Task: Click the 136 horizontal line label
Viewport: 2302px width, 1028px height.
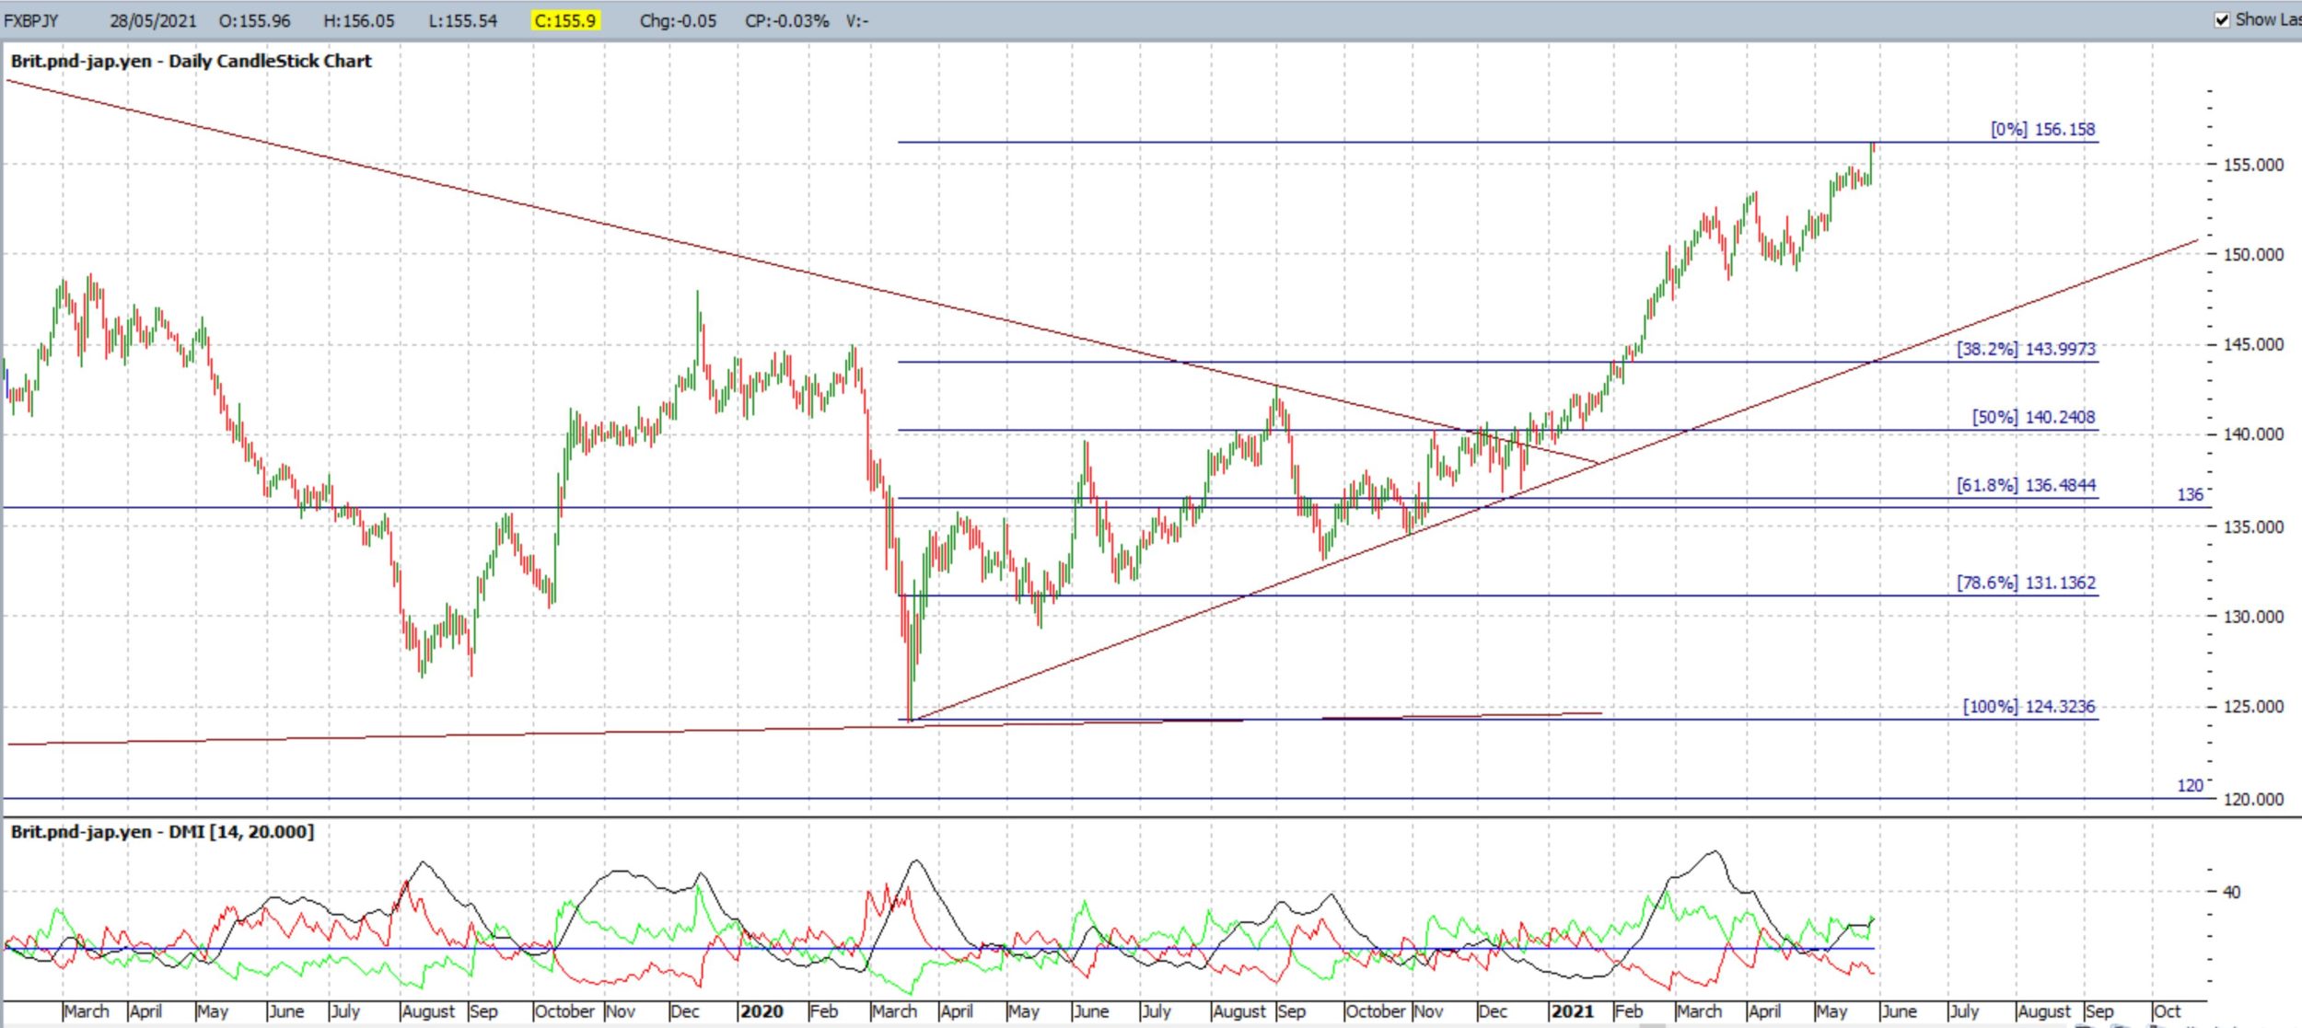Action: [2190, 495]
